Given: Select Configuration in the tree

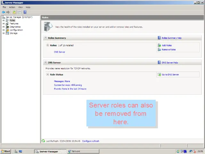Looking at the screenshot, I should 16,30.
